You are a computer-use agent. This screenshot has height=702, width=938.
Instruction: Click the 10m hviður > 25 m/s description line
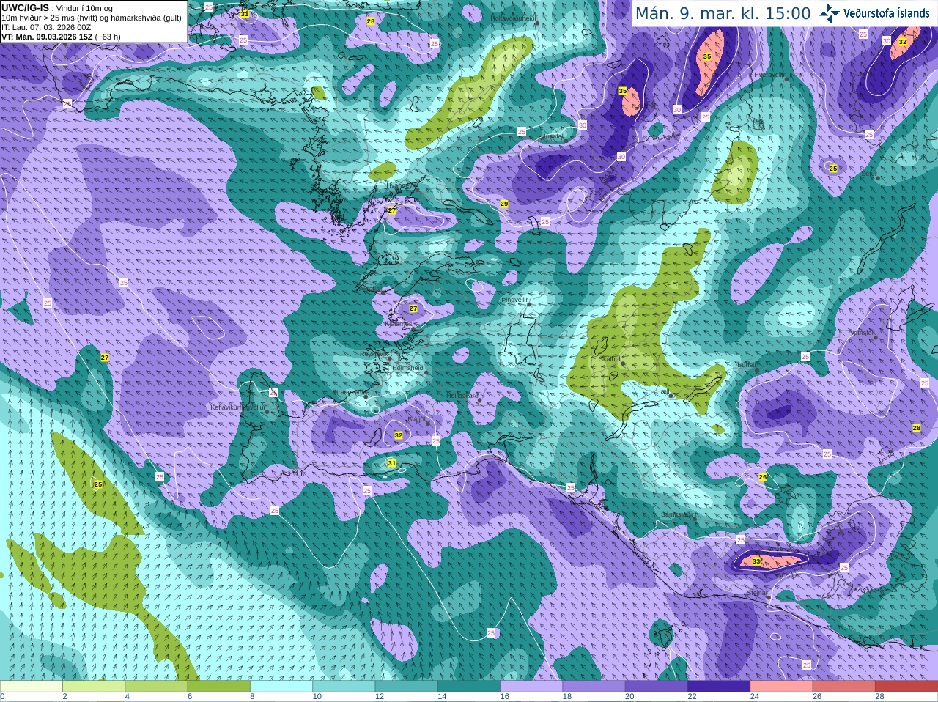[92, 18]
